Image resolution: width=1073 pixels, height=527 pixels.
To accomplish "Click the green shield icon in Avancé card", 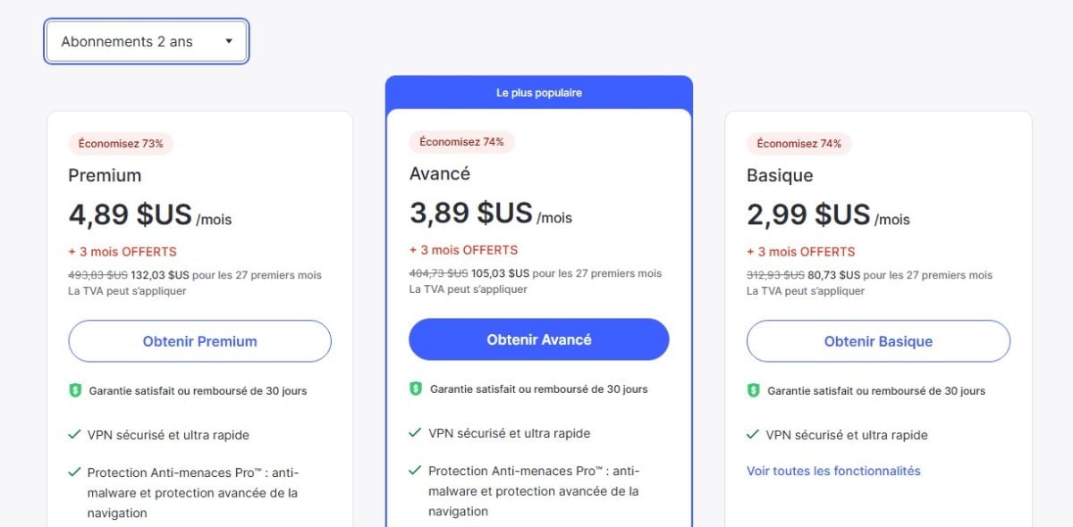I will pyautogui.click(x=416, y=389).
